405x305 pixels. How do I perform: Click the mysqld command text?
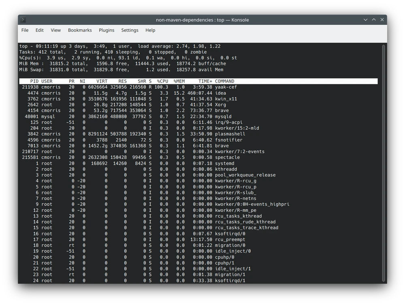[223, 117]
